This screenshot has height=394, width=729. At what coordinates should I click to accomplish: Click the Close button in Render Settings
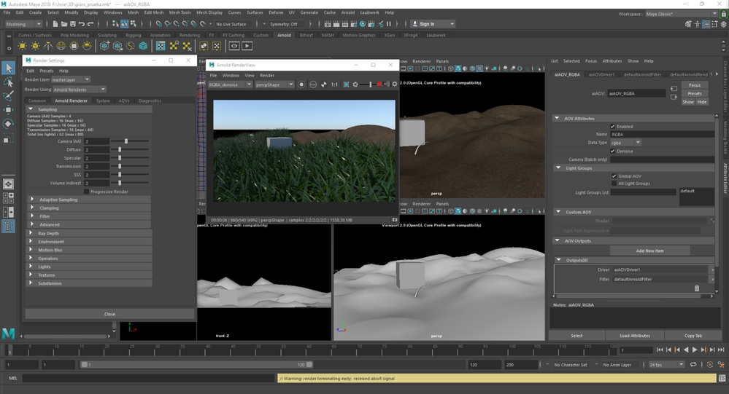[x=109, y=314]
